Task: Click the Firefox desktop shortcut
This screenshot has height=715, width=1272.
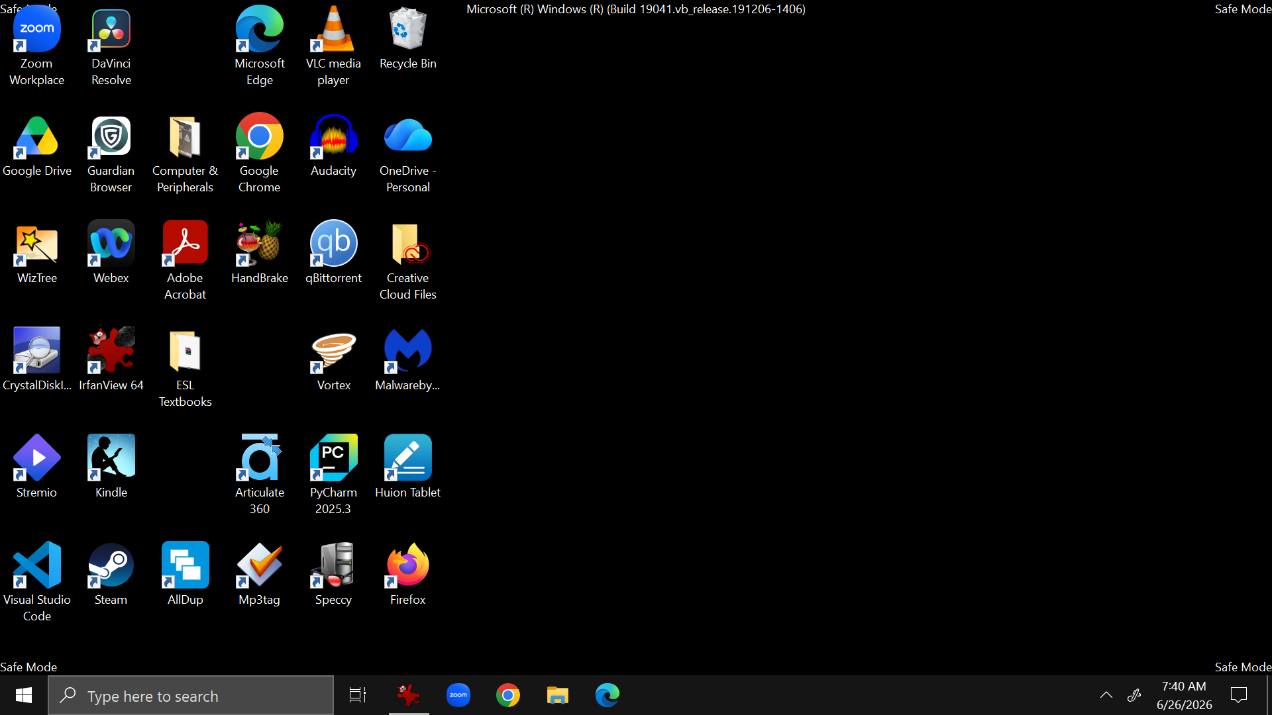Action: point(408,575)
